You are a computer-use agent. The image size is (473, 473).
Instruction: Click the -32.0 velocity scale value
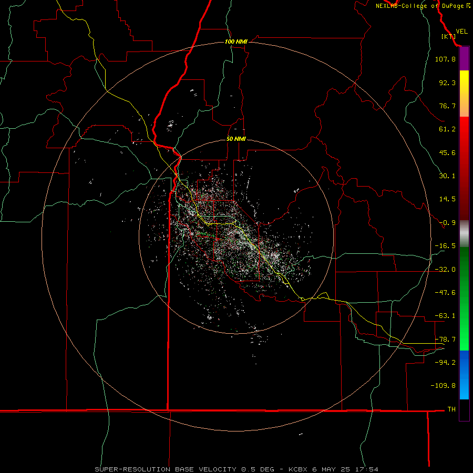(x=445, y=270)
